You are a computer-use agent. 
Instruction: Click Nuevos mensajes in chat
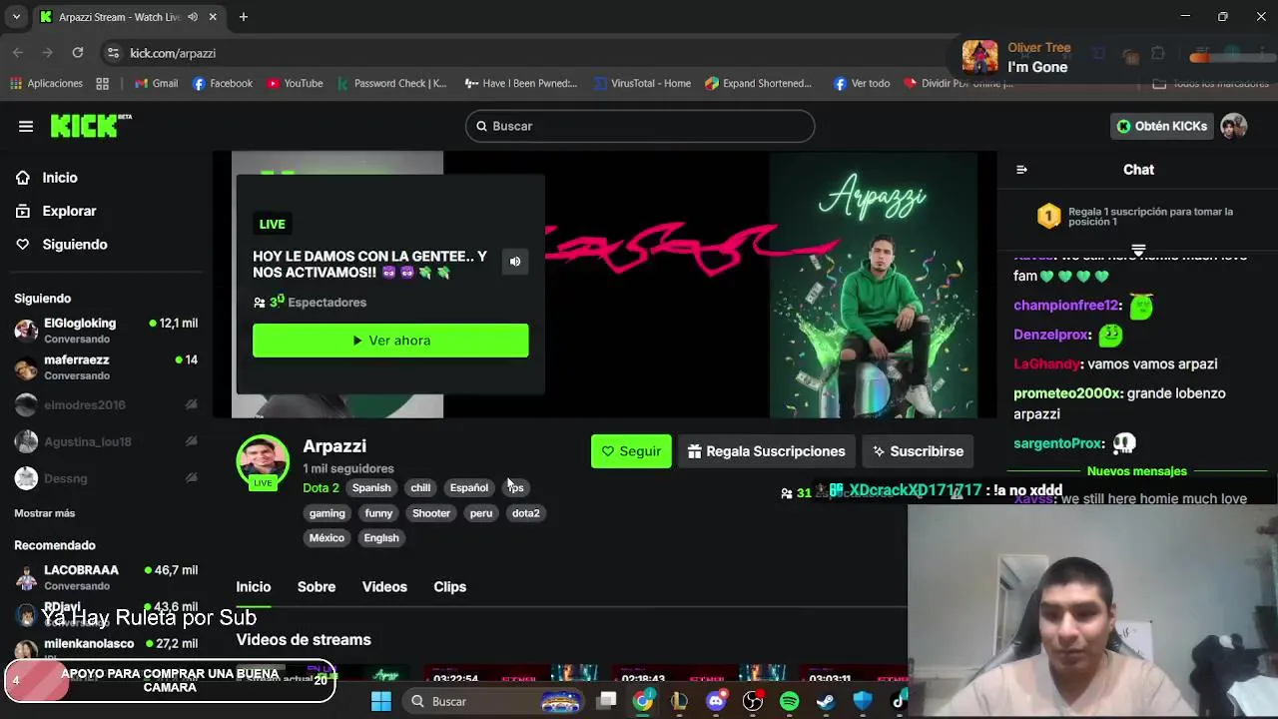point(1137,471)
